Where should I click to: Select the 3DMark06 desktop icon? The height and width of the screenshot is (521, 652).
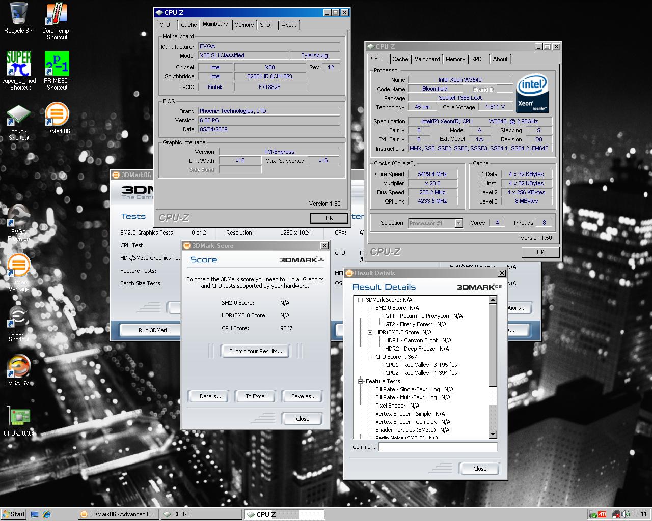point(57,118)
